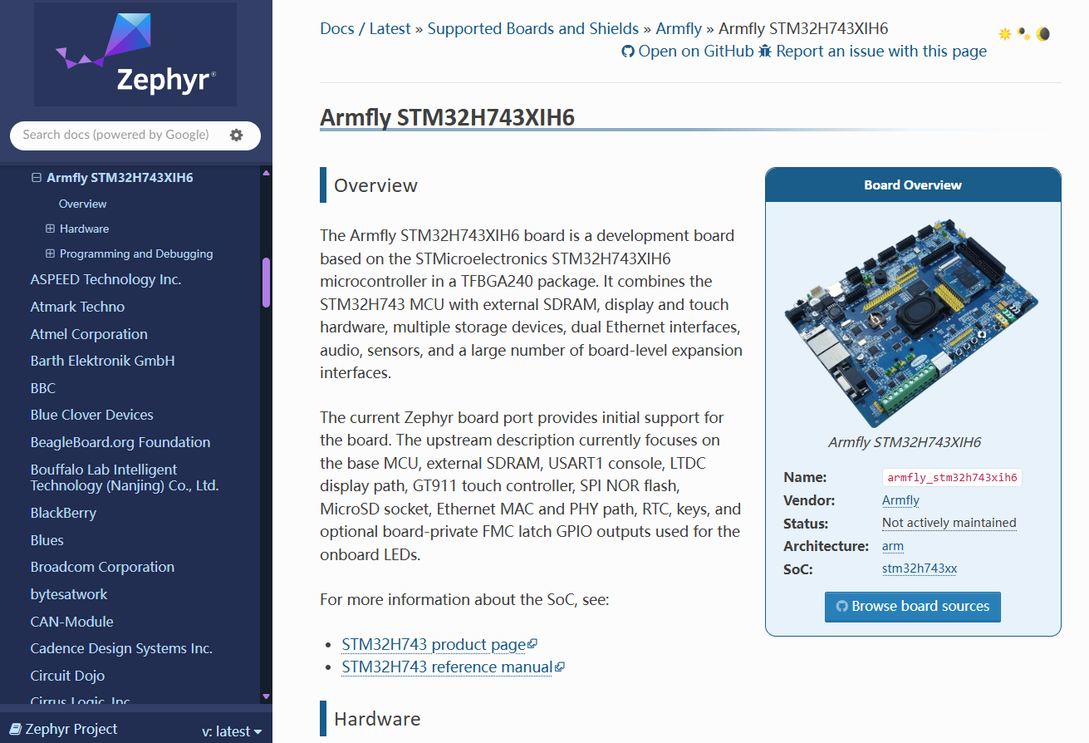Open Hardware label in the sidebar tree
1089x743 pixels.
(x=84, y=229)
